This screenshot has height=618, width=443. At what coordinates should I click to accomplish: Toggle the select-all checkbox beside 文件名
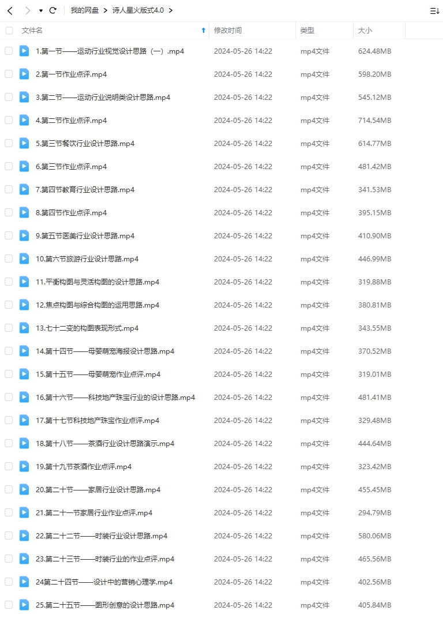click(x=9, y=31)
